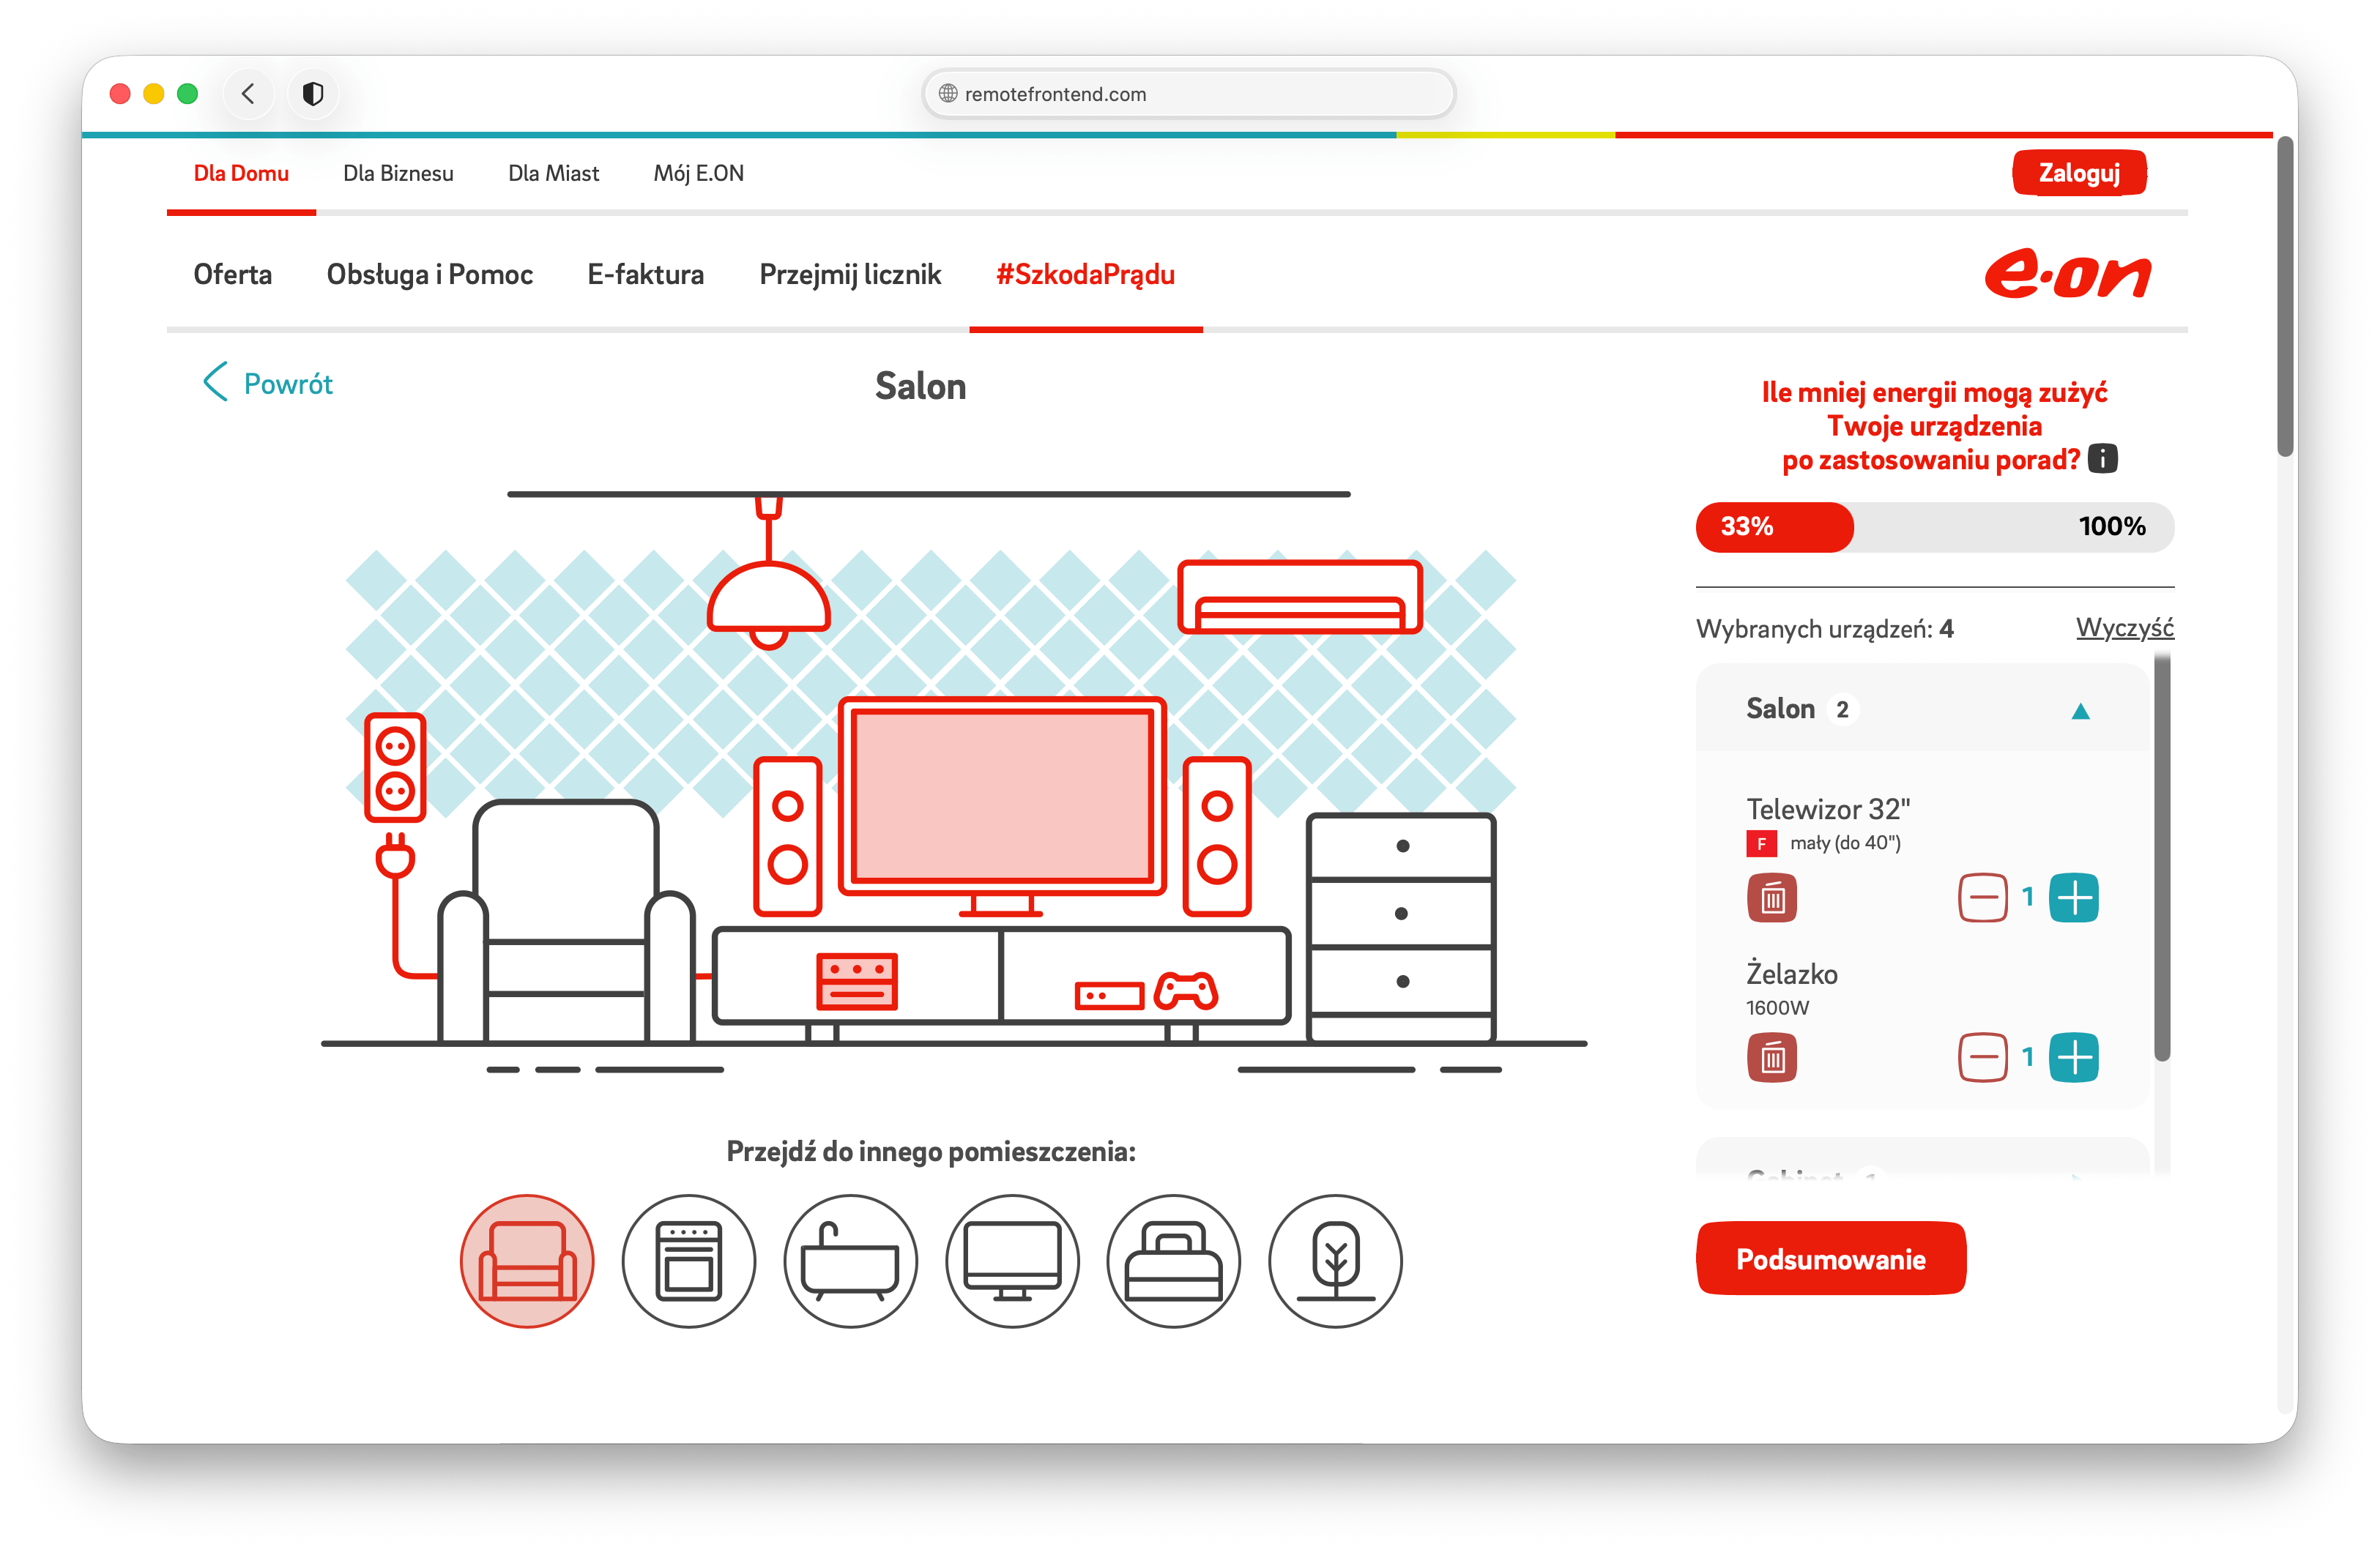Increase Telewizor 32" quantity with plus
The width and height of the screenshot is (2380, 1552).
[2074, 898]
